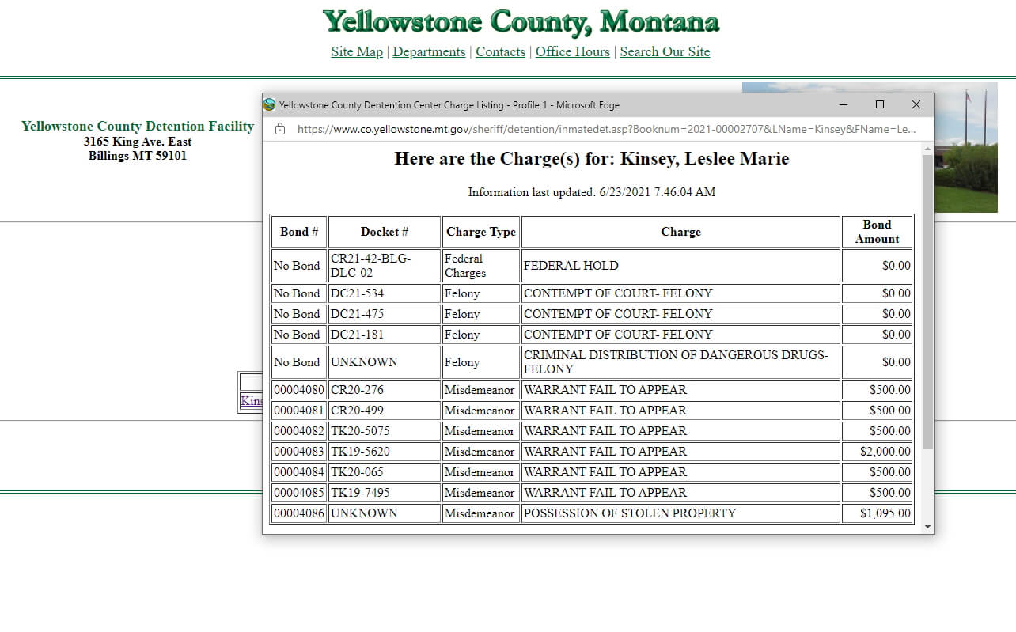Open the Contacts link

point(500,51)
